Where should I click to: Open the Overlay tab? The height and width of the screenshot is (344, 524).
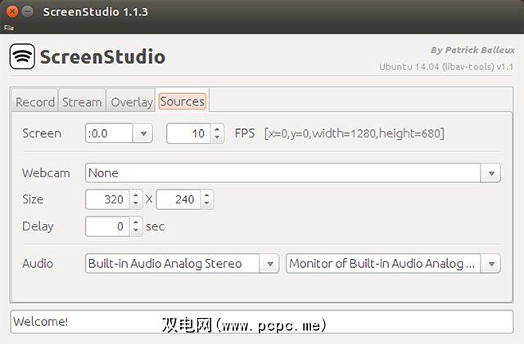(x=132, y=102)
